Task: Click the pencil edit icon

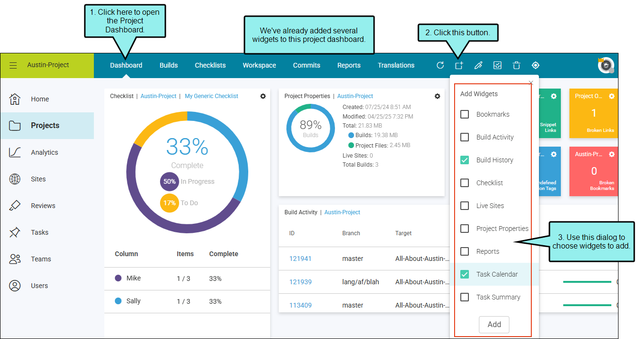Action: coord(478,65)
